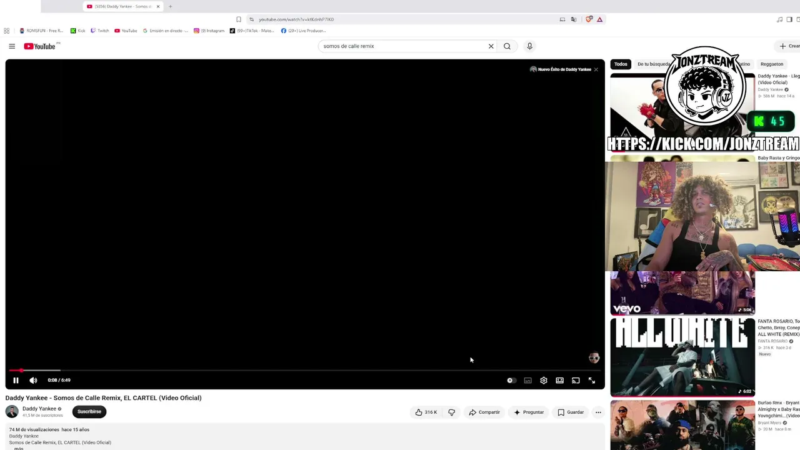This screenshot has height=450, width=800.
Task: Dislike the video with thumbs down
Action: point(451,412)
